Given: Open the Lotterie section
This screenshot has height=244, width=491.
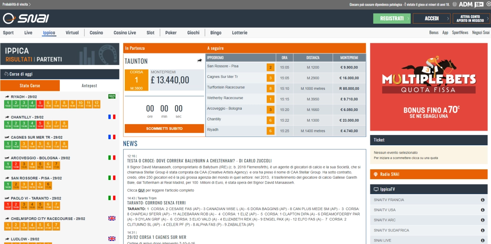Looking at the screenshot, I should [240, 33].
